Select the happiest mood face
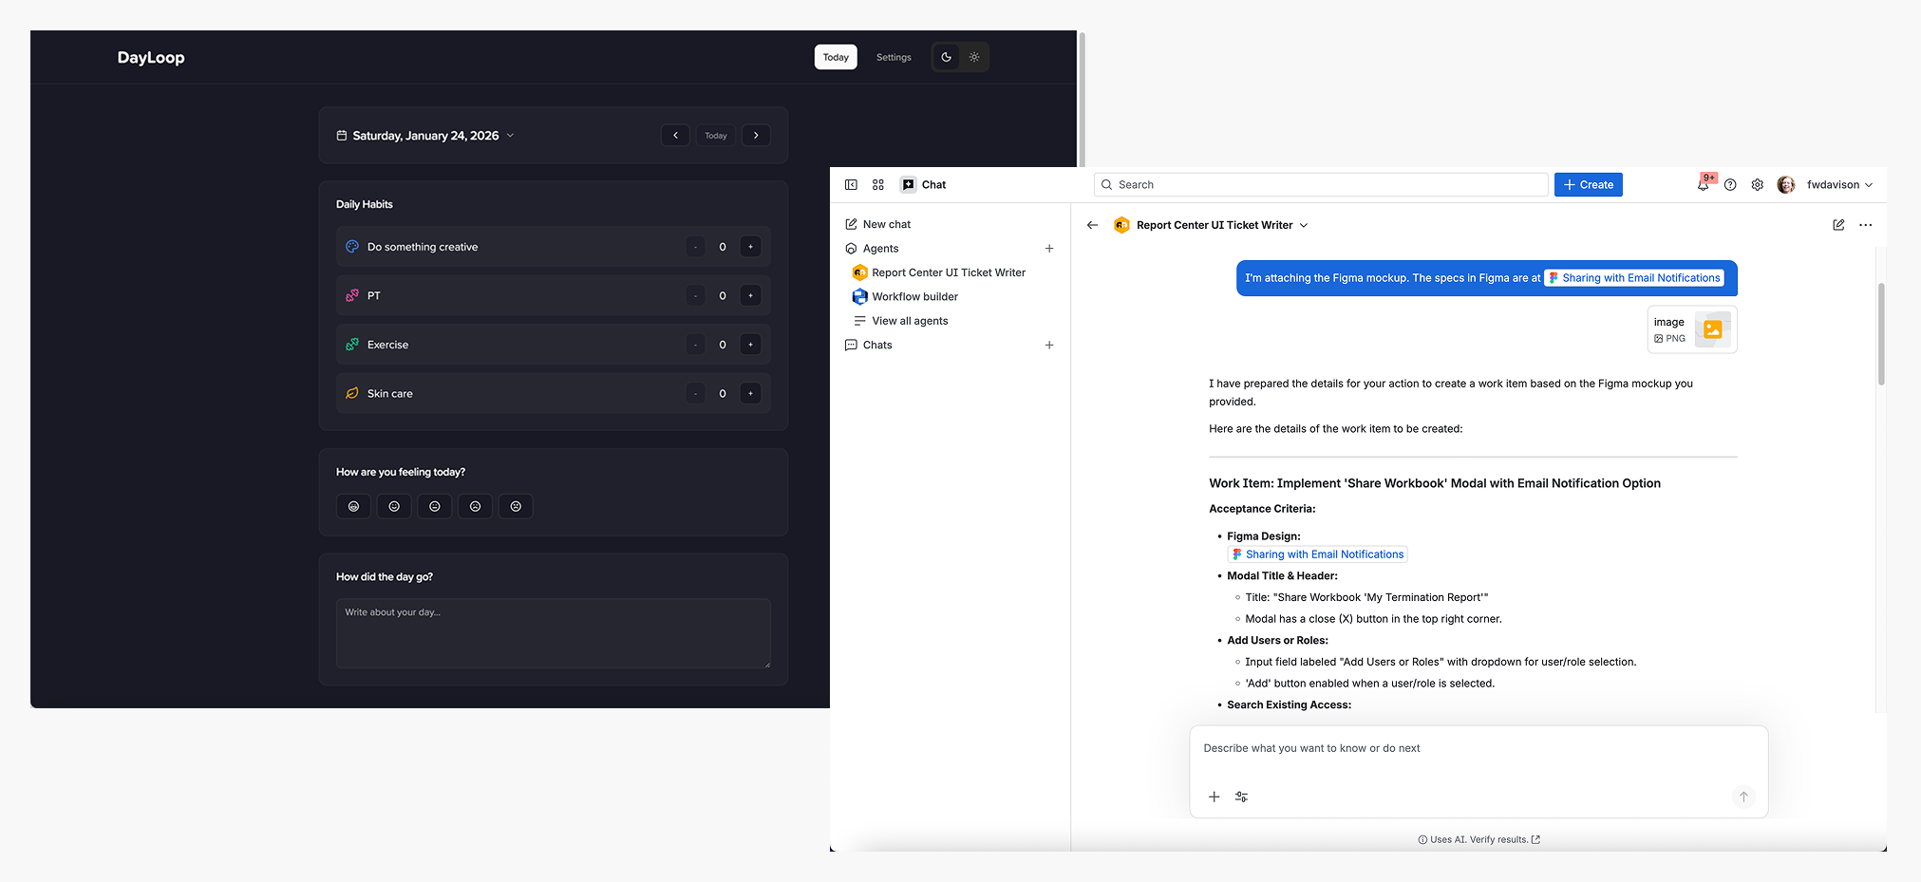 click(x=353, y=506)
